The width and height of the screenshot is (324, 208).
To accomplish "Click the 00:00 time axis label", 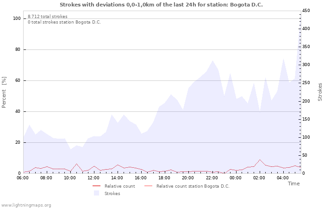I will click(236, 177).
